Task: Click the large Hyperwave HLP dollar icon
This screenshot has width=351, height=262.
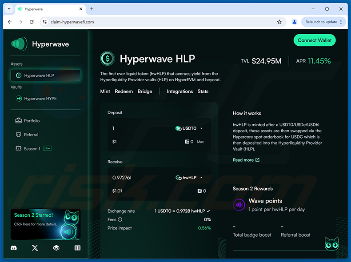Action: 108,59
